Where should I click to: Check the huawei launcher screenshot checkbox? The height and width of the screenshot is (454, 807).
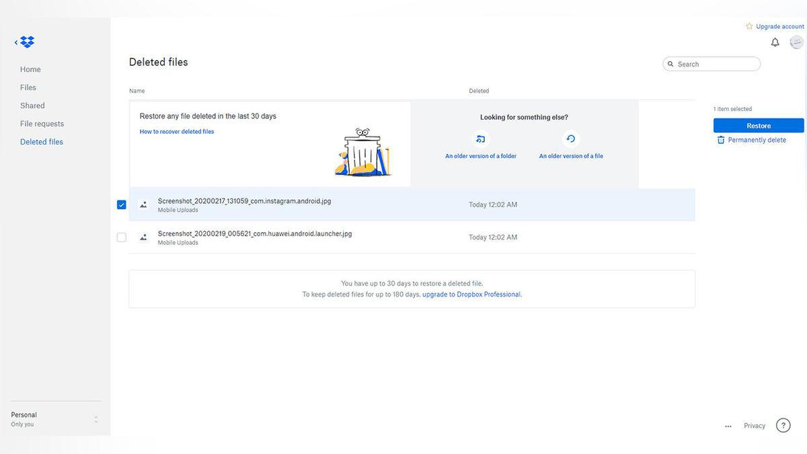(122, 237)
